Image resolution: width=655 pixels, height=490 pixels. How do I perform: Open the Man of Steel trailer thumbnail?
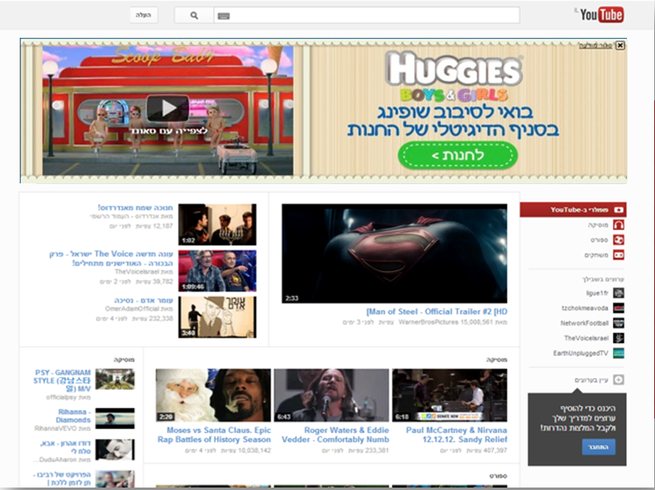click(394, 254)
